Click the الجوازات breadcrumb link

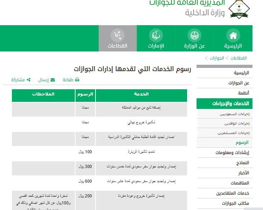pos(217,58)
